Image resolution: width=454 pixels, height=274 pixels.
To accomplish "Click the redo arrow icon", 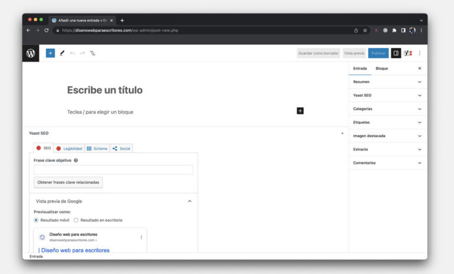I will [x=83, y=53].
